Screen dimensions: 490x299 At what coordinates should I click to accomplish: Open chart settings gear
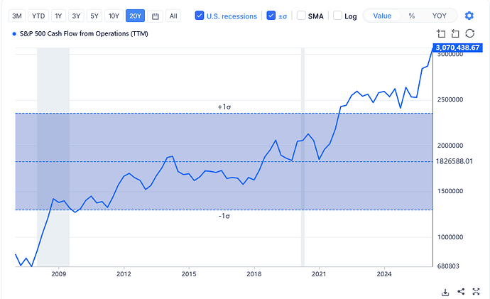pyautogui.click(x=469, y=16)
